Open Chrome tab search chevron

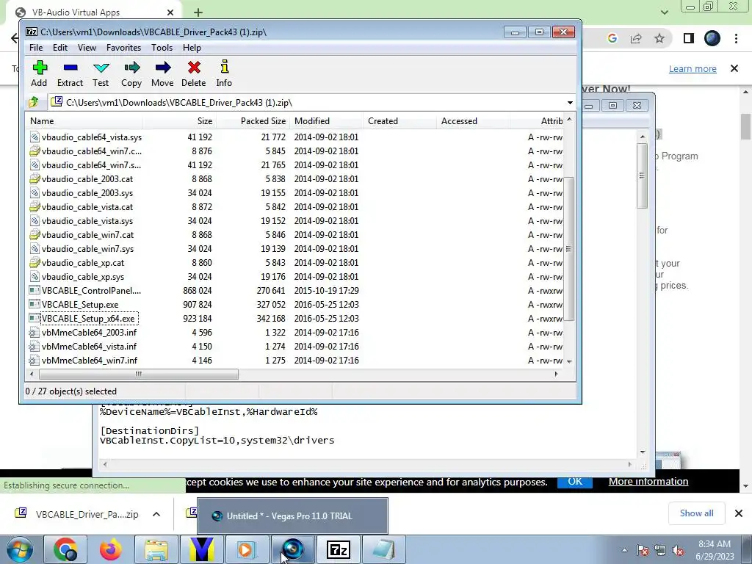tap(664, 12)
